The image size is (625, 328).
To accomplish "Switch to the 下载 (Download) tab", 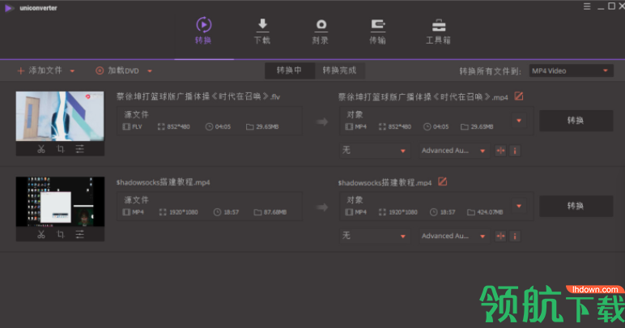I will coord(261,31).
